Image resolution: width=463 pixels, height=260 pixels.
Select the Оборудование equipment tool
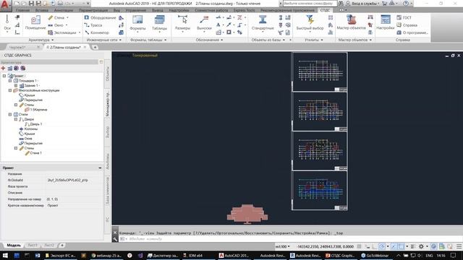[x=101, y=17]
